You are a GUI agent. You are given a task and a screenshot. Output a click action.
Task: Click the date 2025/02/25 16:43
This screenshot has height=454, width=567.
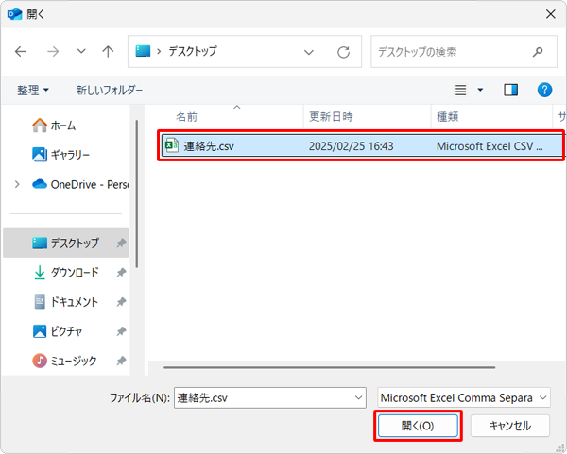351,146
